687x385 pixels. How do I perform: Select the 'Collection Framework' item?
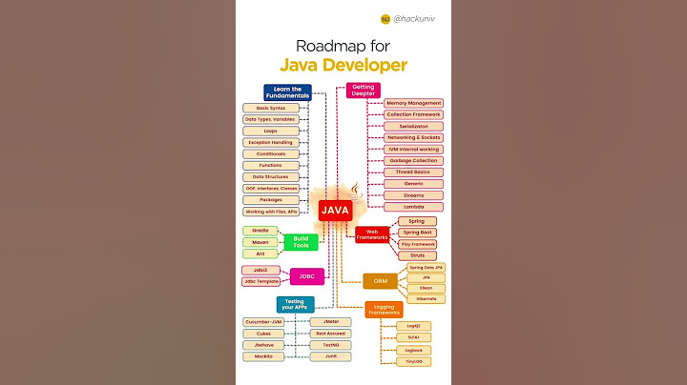pyautogui.click(x=413, y=114)
